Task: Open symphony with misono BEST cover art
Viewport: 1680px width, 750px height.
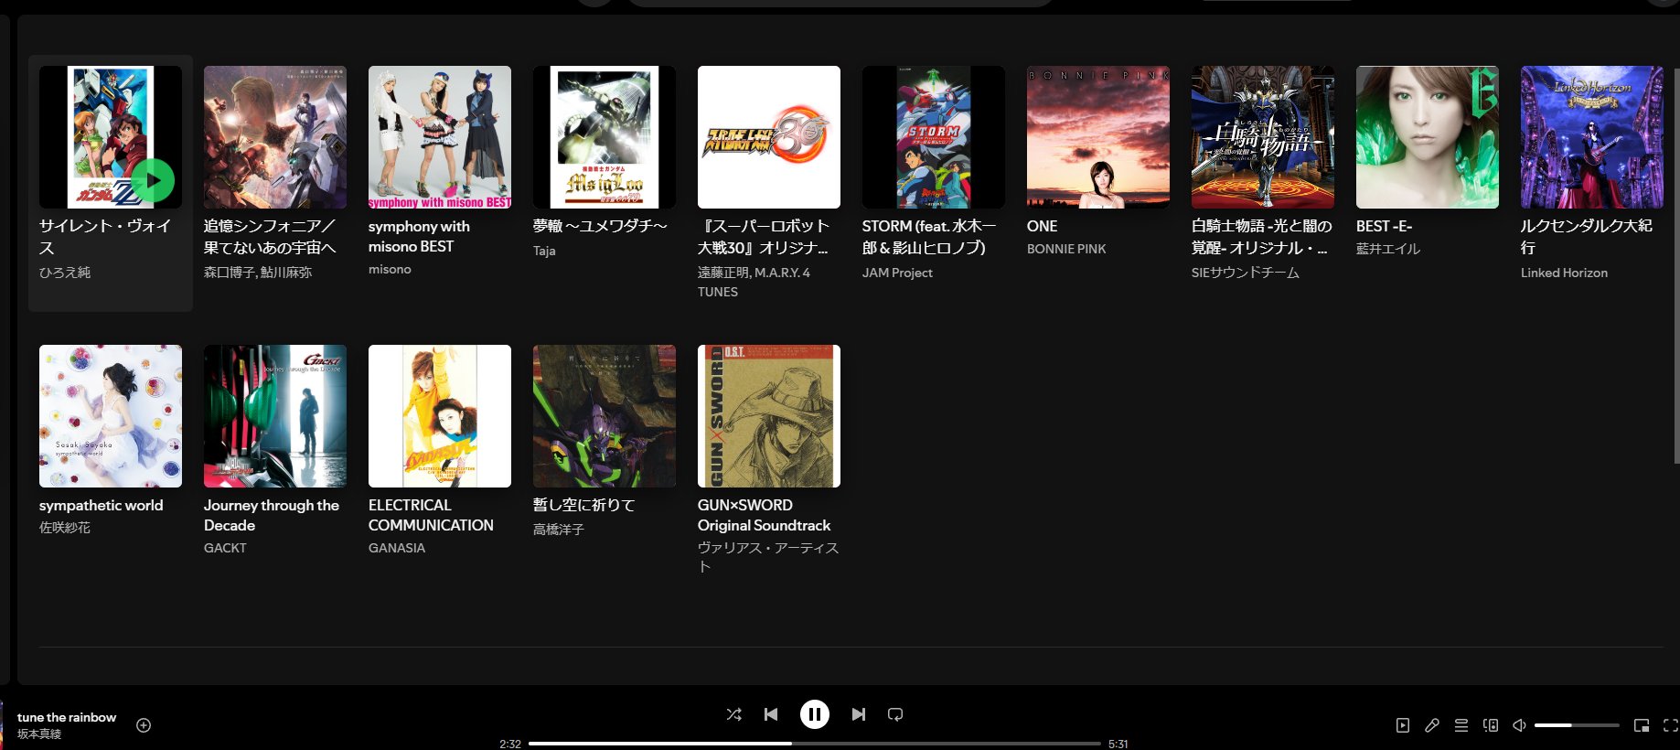Action: 440,137
